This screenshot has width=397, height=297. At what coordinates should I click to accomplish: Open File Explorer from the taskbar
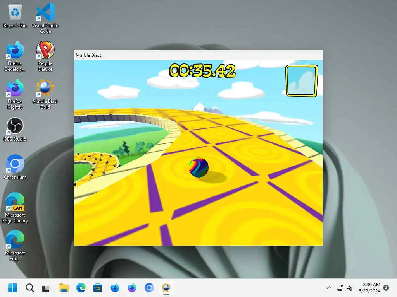point(64,288)
